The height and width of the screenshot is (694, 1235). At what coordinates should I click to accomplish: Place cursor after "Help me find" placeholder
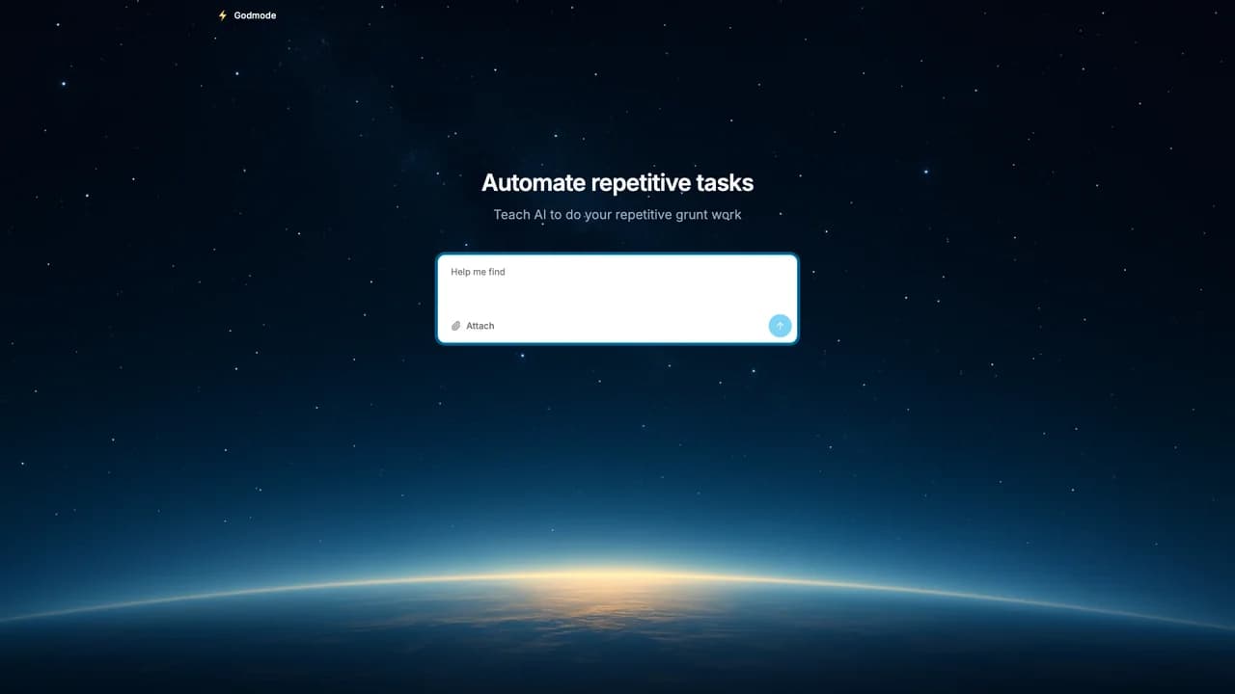(x=508, y=272)
